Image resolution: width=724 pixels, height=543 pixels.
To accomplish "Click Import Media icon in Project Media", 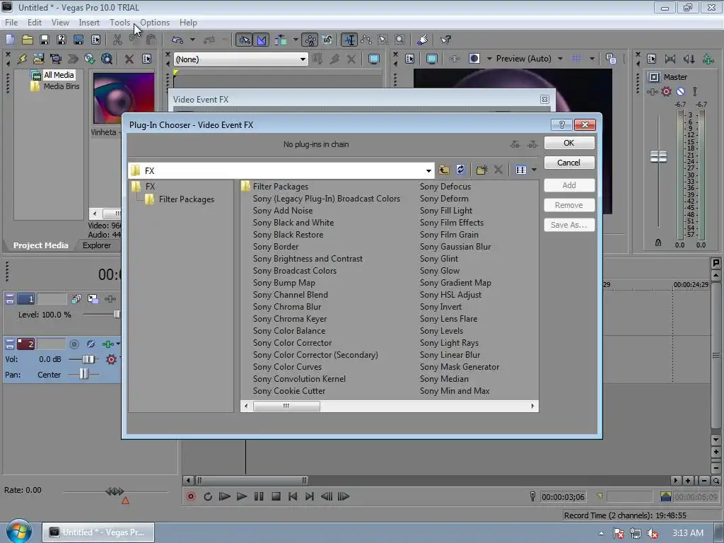I will click(x=39, y=59).
